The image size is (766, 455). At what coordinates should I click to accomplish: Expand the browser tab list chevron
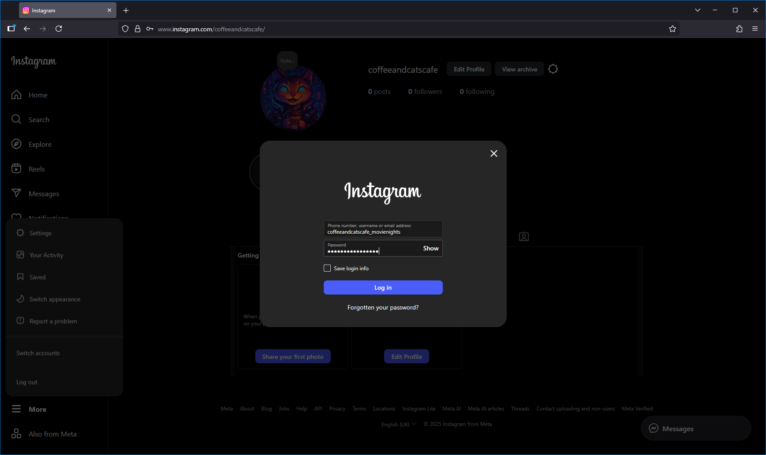pos(697,10)
